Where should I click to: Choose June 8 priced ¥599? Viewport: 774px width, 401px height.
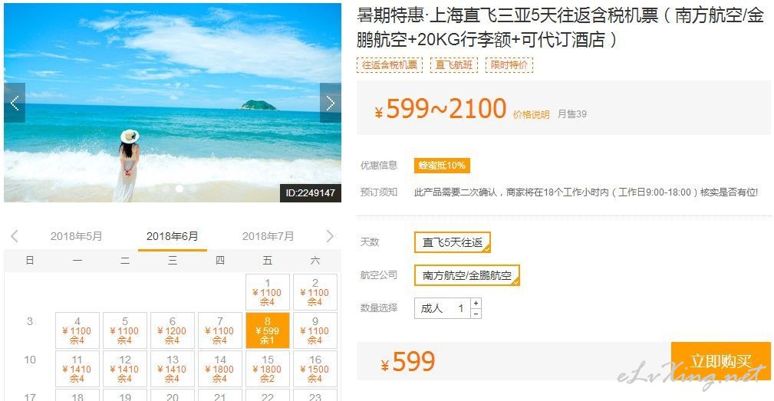click(267, 330)
